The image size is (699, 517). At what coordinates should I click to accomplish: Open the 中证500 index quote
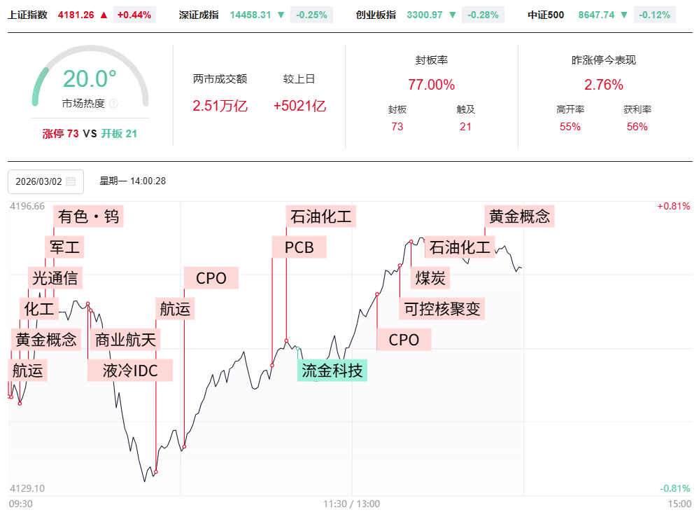point(546,15)
